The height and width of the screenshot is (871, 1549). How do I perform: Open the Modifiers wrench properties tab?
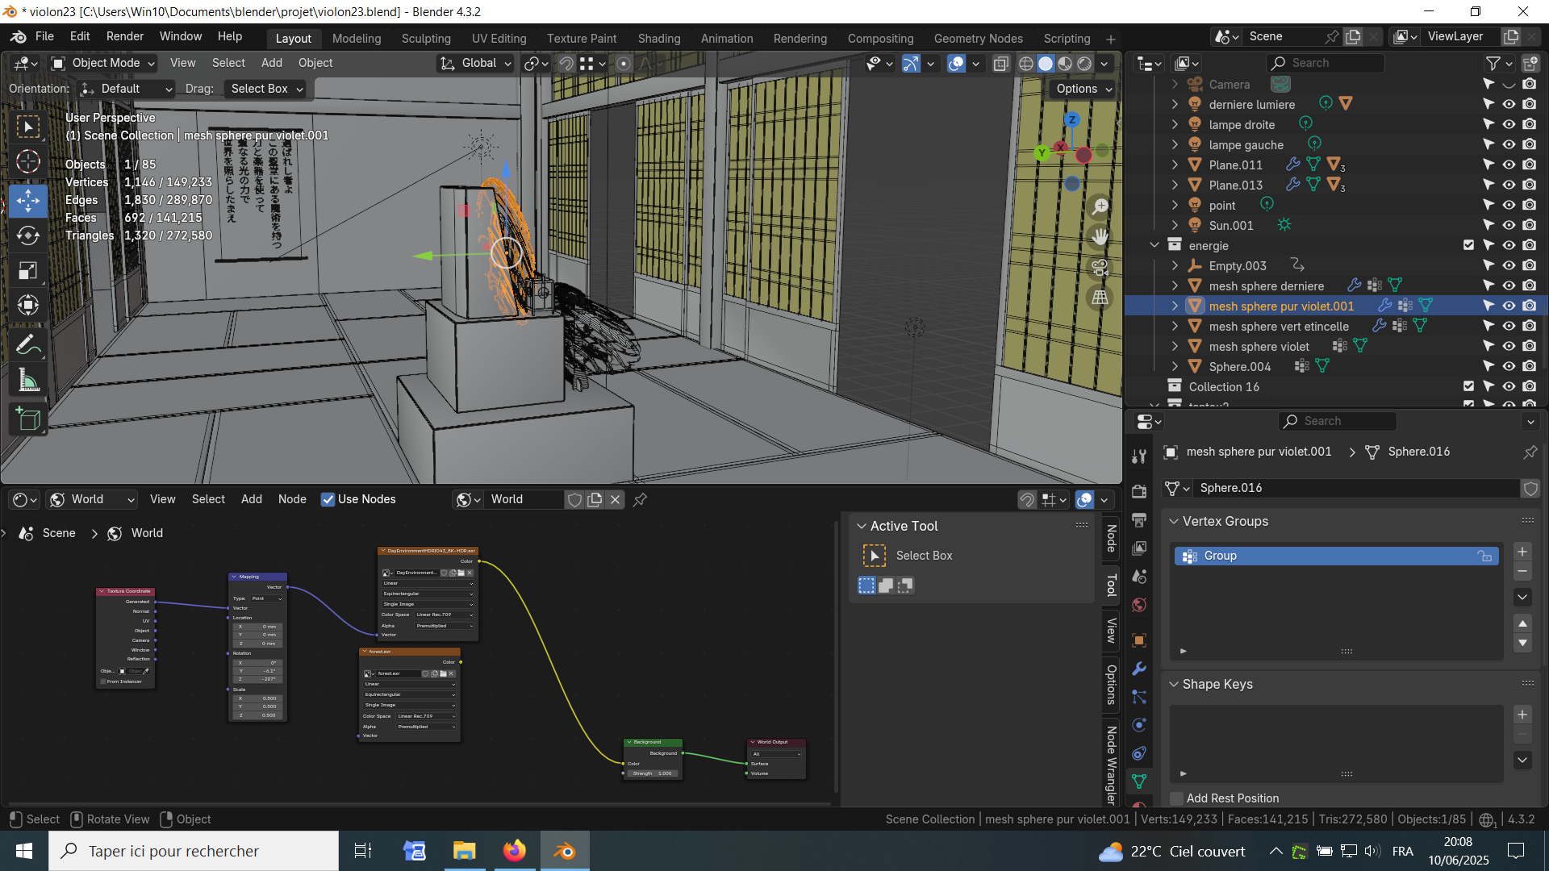tap(1139, 669)
